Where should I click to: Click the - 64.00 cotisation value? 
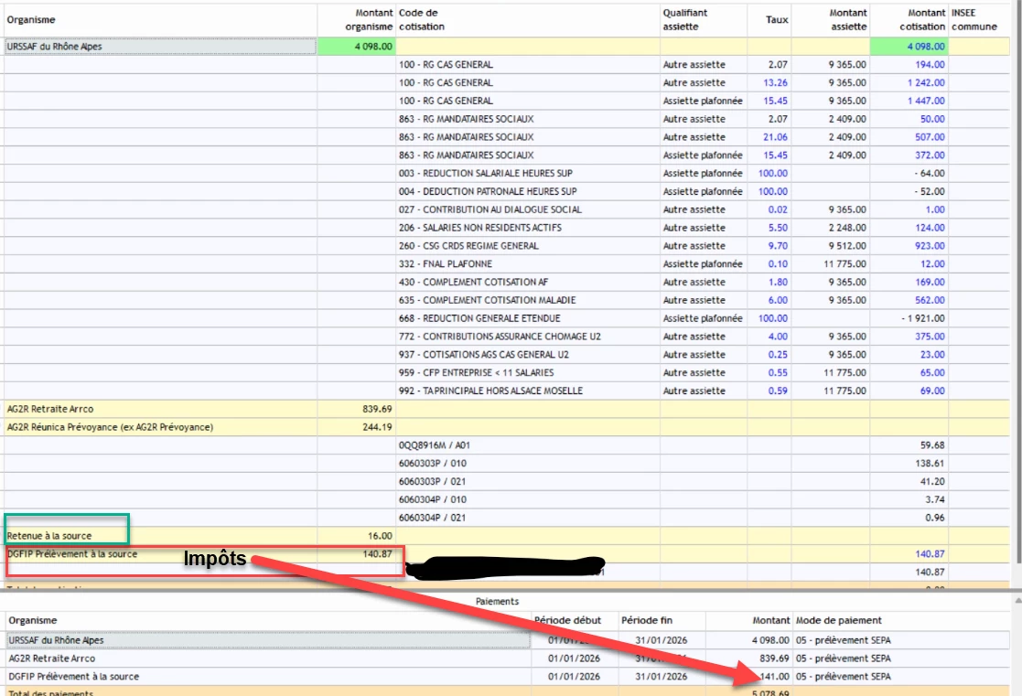929,174
